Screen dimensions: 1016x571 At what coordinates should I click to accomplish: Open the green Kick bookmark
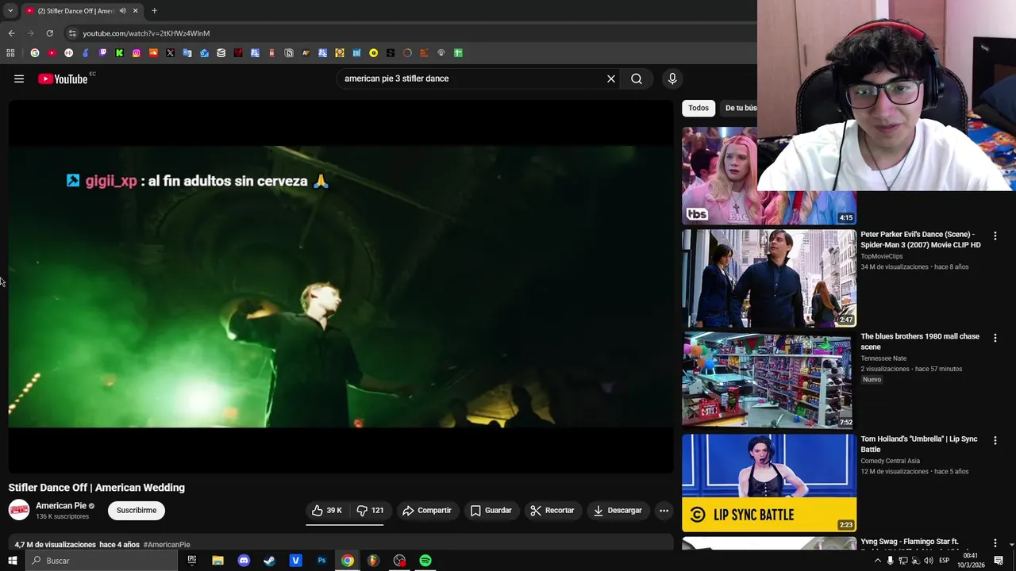point(119,53)
